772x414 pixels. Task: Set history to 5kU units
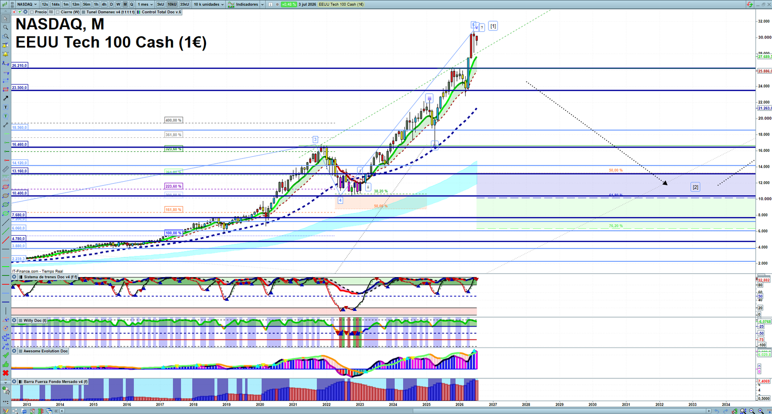[x=160, y=4]
